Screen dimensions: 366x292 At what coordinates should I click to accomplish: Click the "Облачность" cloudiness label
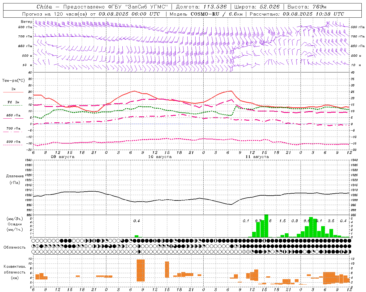(15, 248)
